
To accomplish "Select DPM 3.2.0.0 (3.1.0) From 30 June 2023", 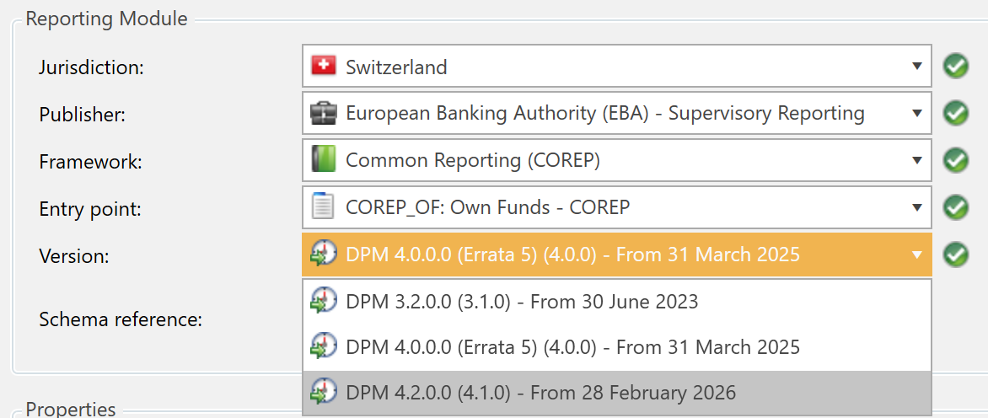I will pyautogui.click(x=616, y=302).
